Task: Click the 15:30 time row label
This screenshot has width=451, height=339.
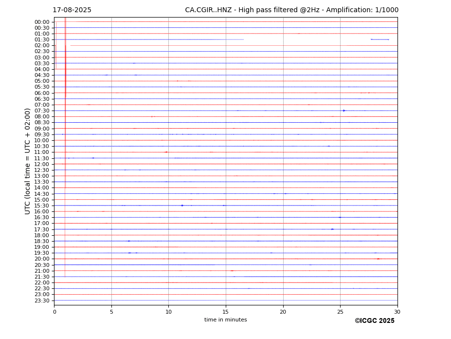Action: 42,206
